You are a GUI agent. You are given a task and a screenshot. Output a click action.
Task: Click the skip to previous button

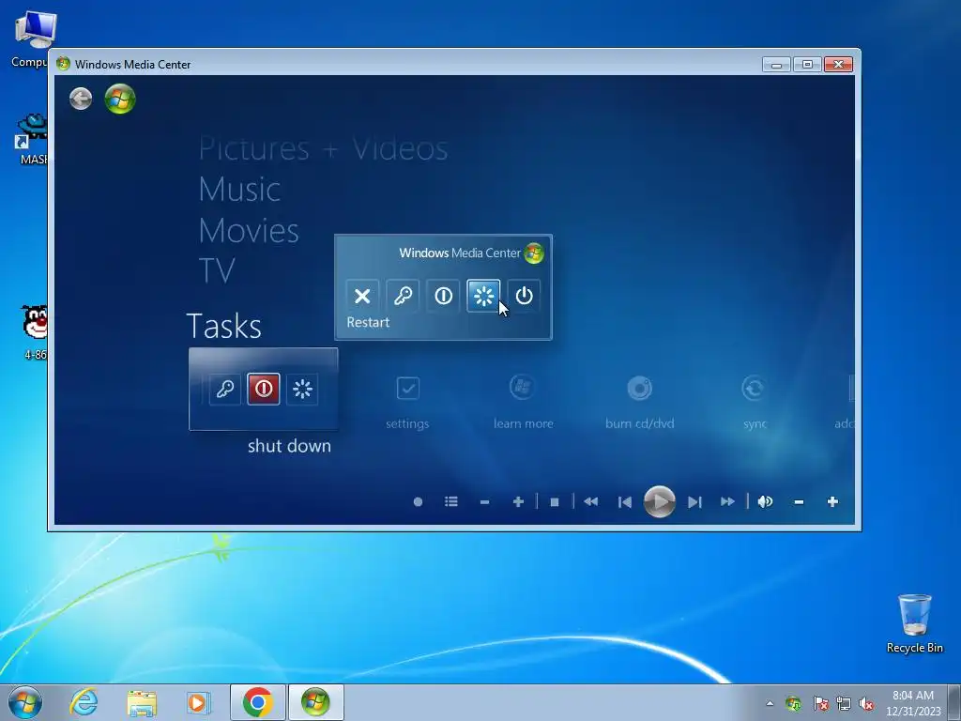(624, 502)
